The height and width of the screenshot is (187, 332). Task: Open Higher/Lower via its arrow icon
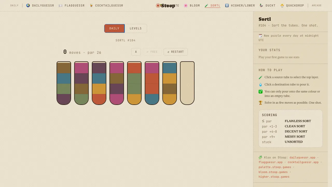227,5
